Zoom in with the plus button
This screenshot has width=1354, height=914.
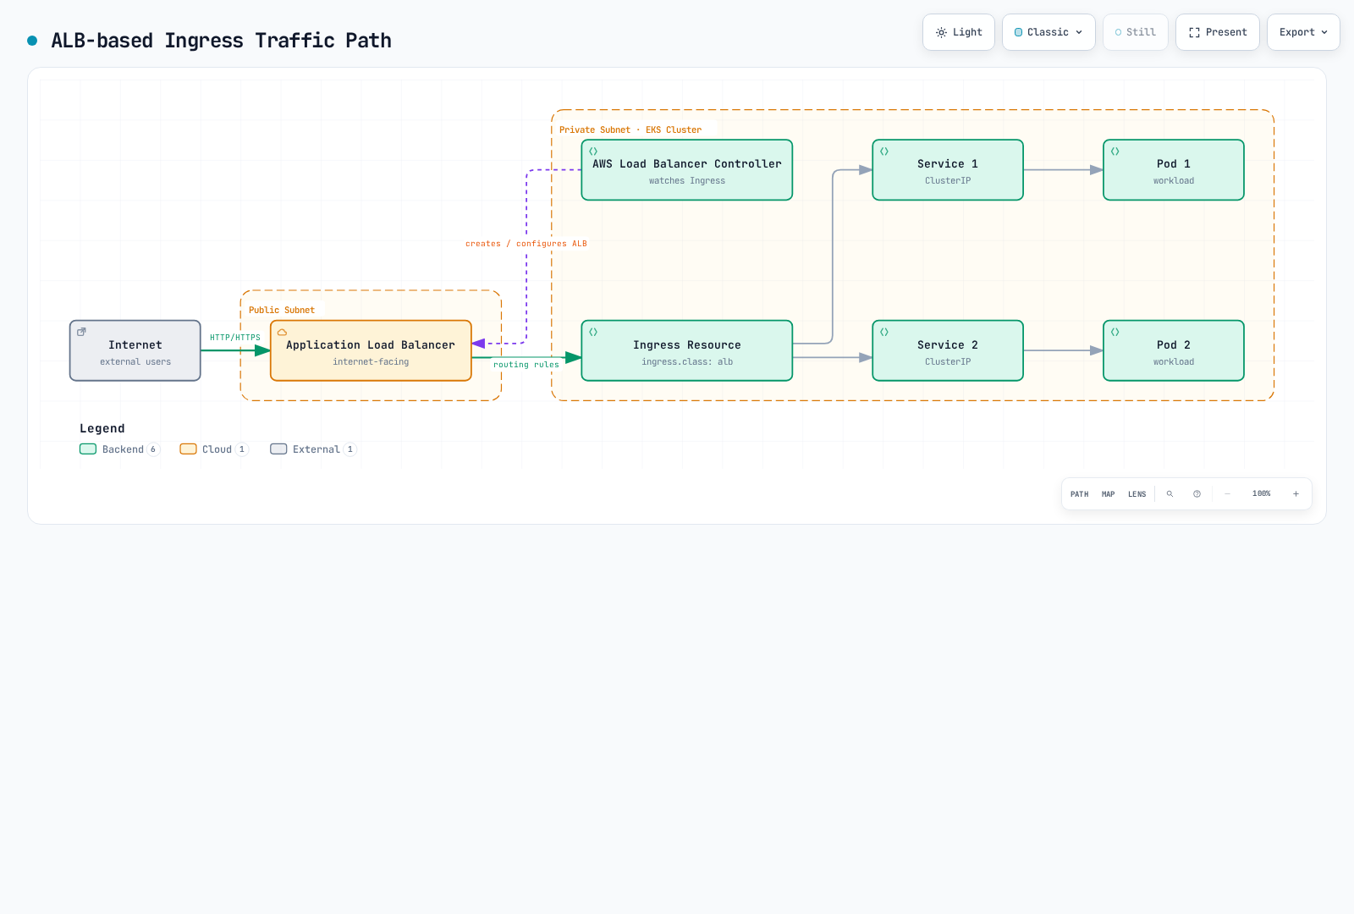click(1296, 494)
